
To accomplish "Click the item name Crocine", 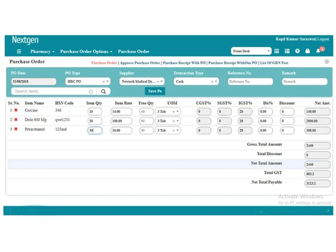I will [31, 110].
